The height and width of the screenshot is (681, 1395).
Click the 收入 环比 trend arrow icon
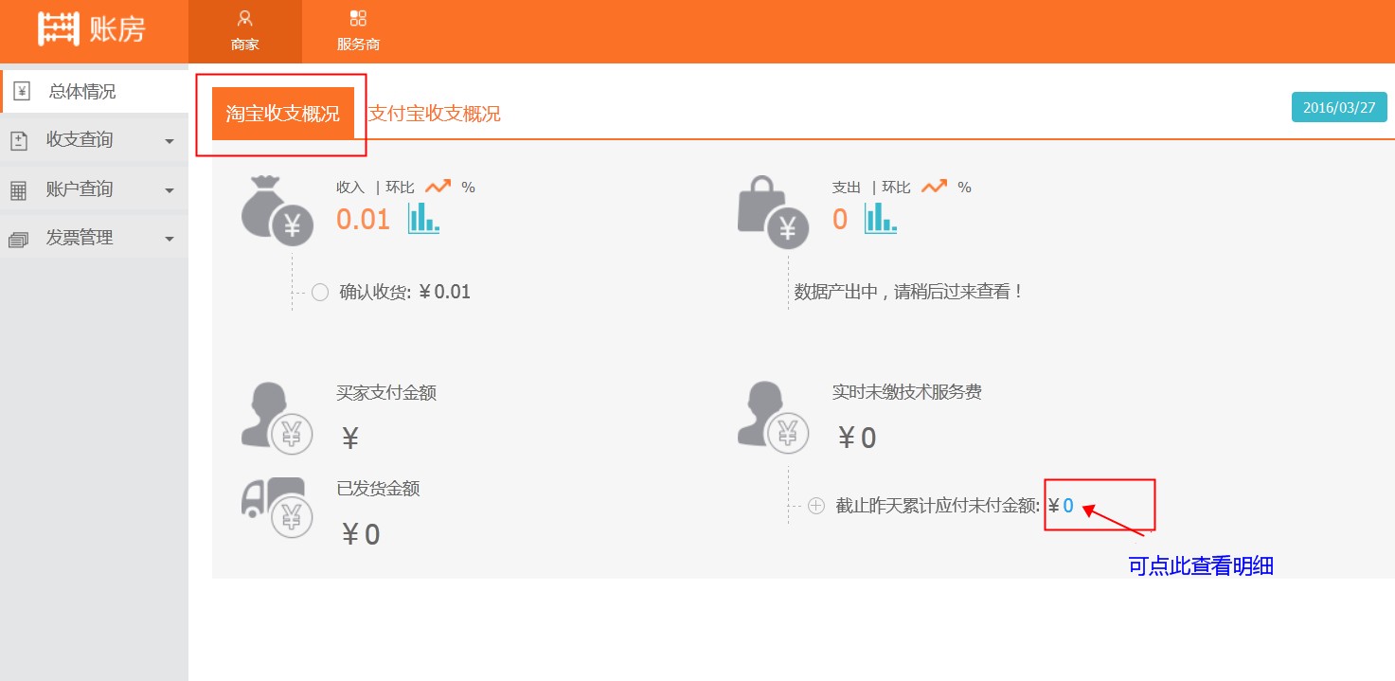point(438,187)
